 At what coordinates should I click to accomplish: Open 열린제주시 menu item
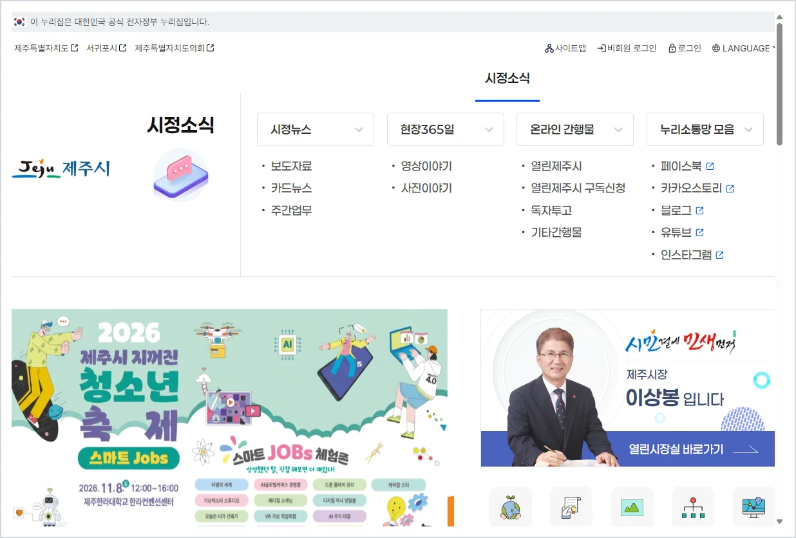556,166
